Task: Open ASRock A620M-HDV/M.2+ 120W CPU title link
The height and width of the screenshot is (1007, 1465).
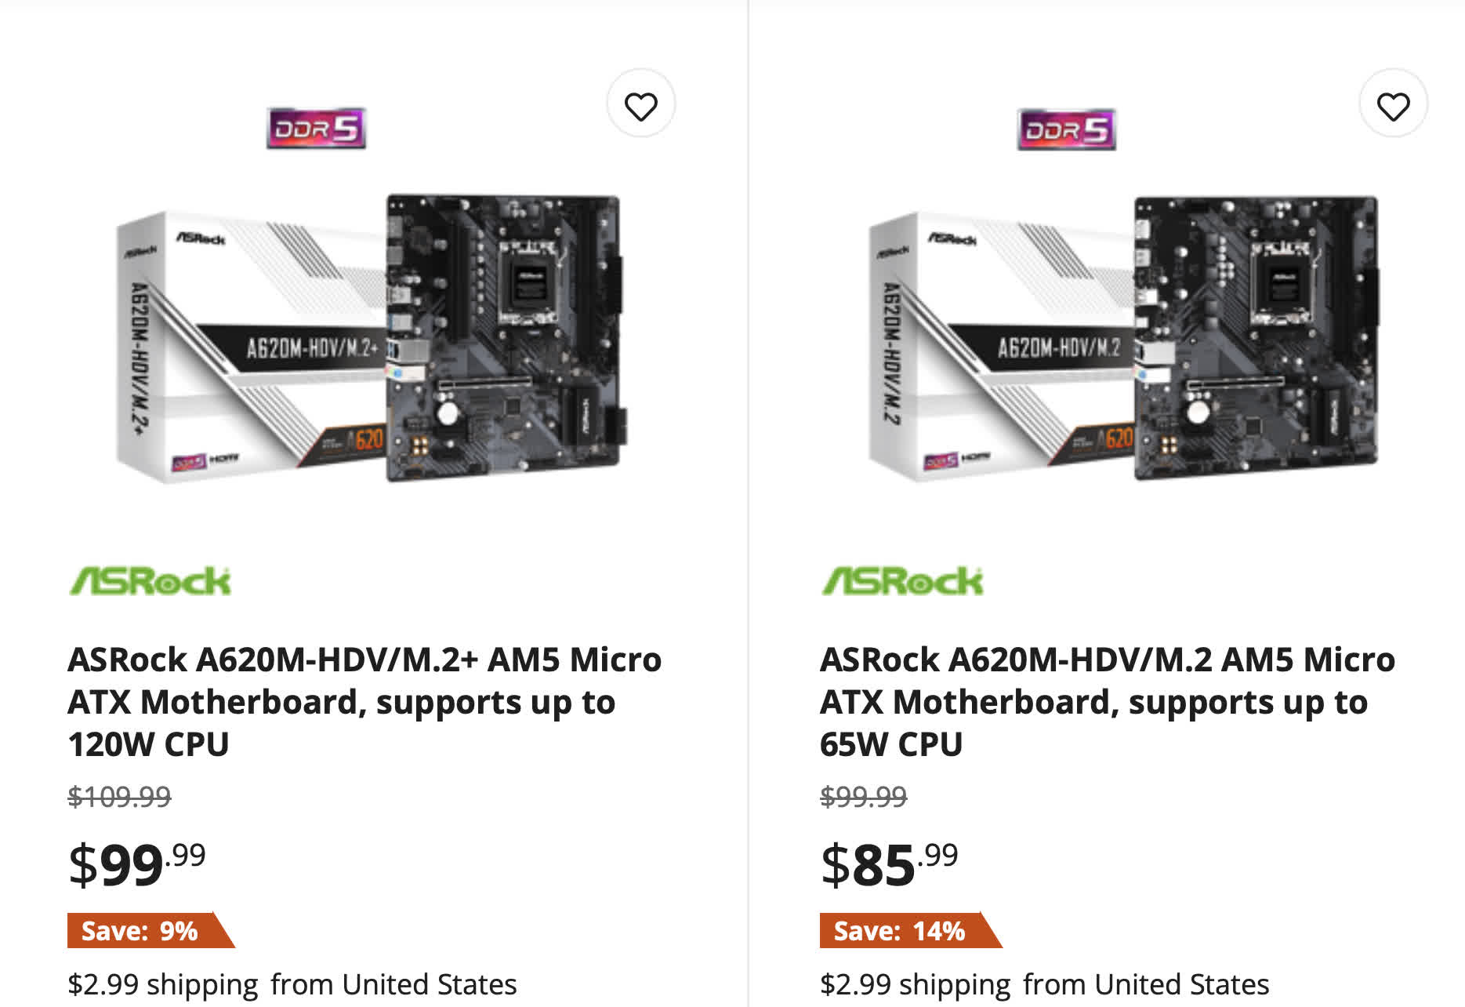Action: point(364,701)
